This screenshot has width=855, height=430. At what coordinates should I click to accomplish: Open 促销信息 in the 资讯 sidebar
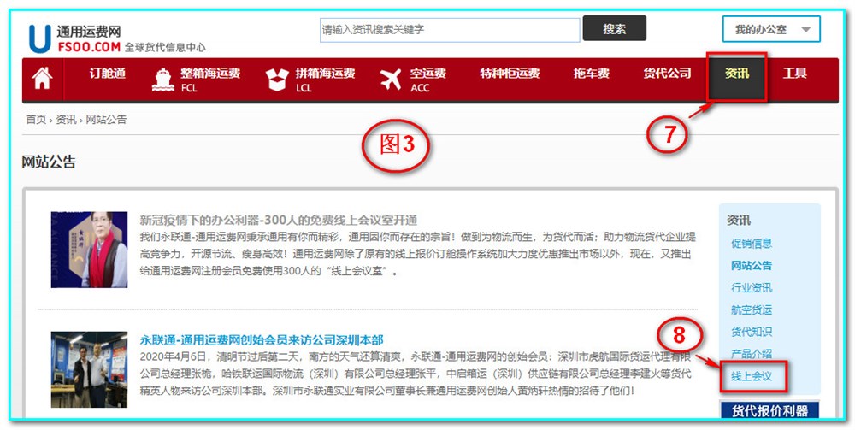point(752,244)
